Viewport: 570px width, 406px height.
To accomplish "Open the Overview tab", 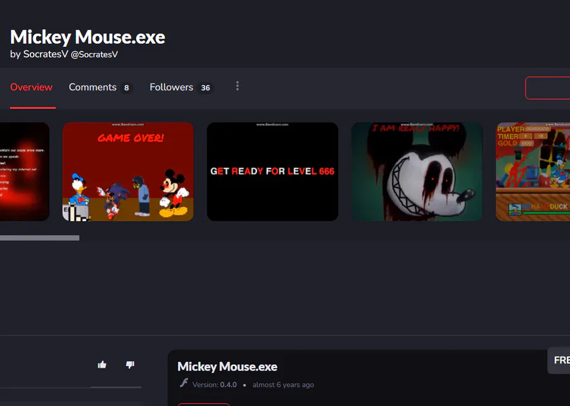I will (x=31, y=87).
